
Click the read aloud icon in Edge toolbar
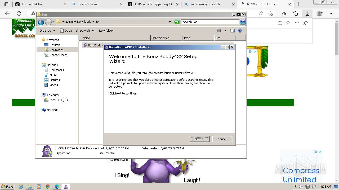point(261,13)
